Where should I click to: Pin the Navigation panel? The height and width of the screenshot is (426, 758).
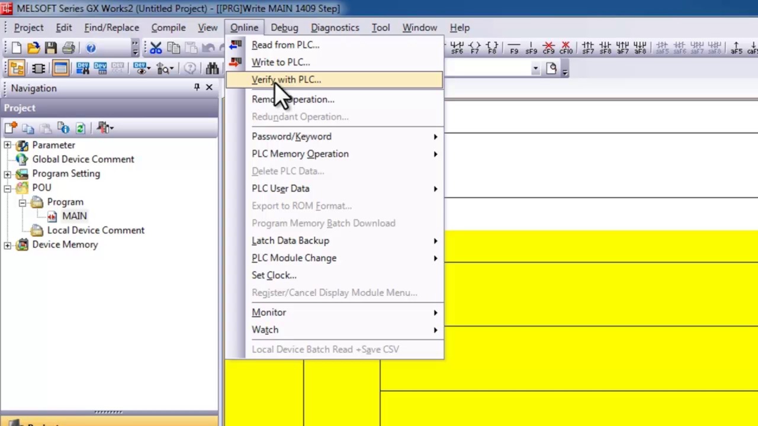(x=197, y=88)
